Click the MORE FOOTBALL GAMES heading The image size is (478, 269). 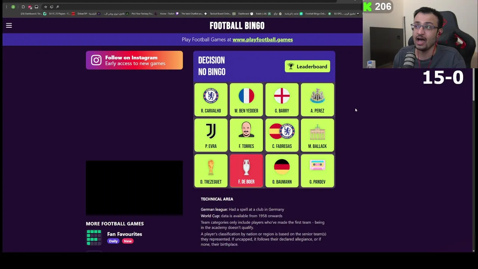(x=115, y=224)
